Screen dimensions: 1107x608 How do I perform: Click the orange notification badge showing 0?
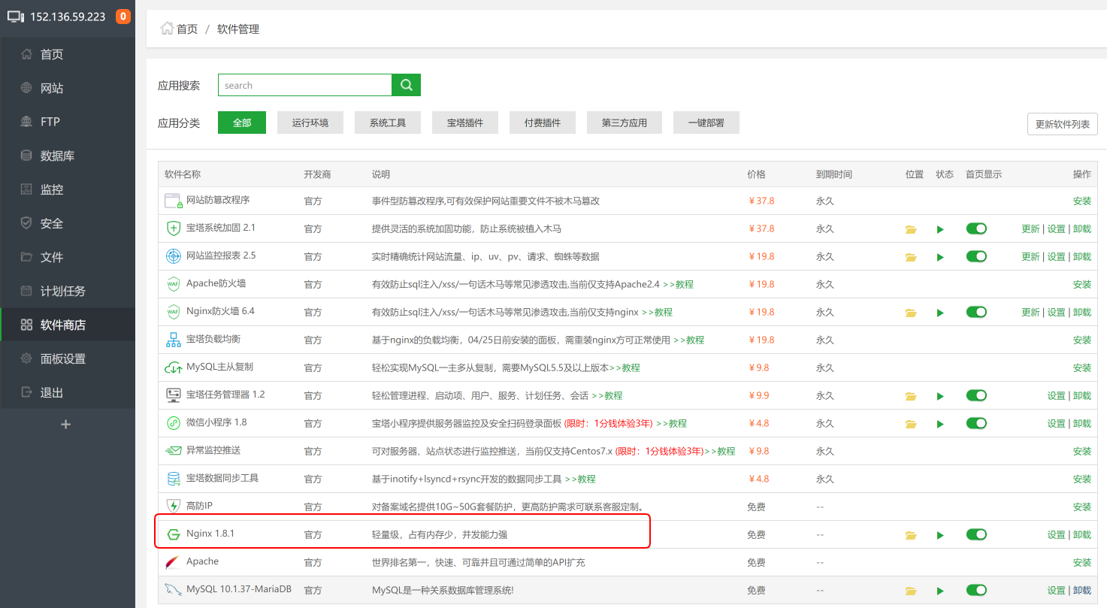pos(123,16)
